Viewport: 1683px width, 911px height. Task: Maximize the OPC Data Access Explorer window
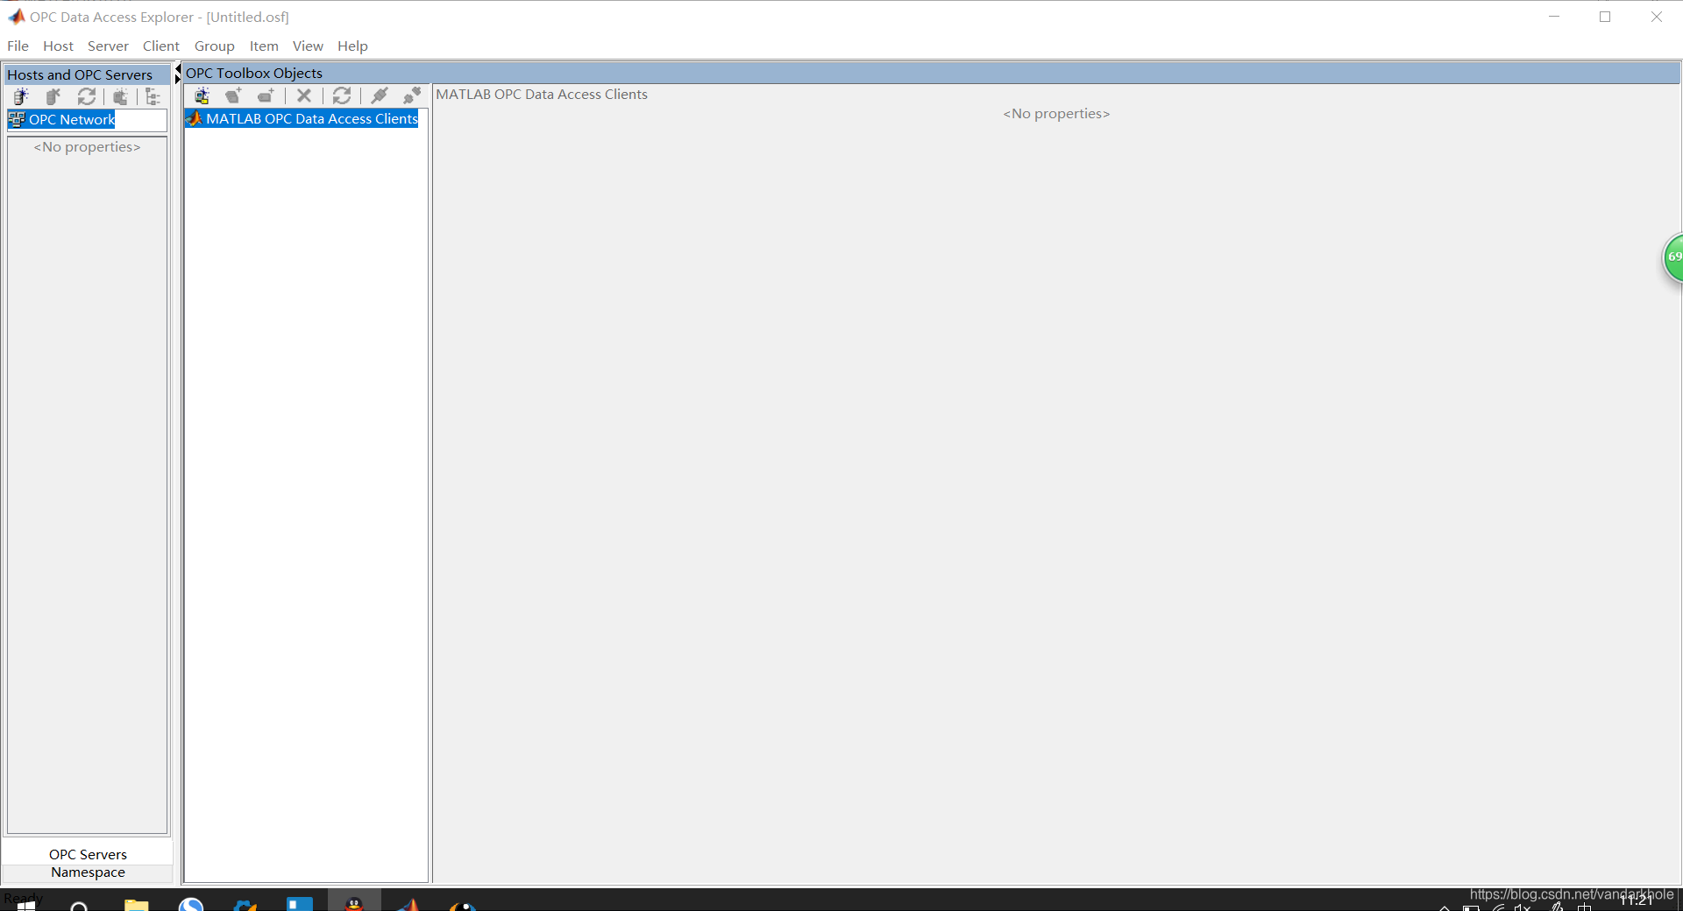(1605, 17)
